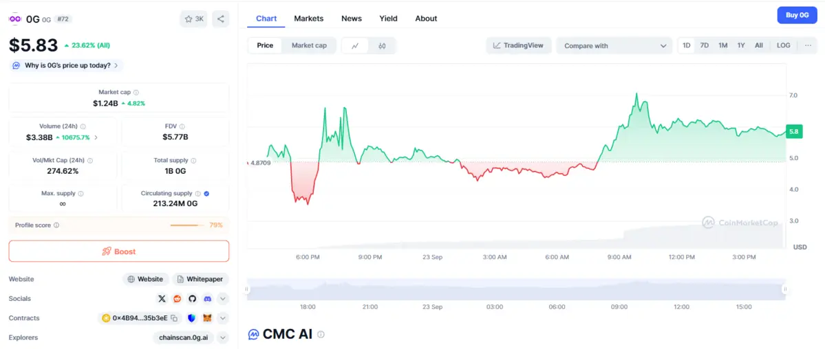
Task: Click the blue shield icon beside contract
Action: (x=191, y=318)
